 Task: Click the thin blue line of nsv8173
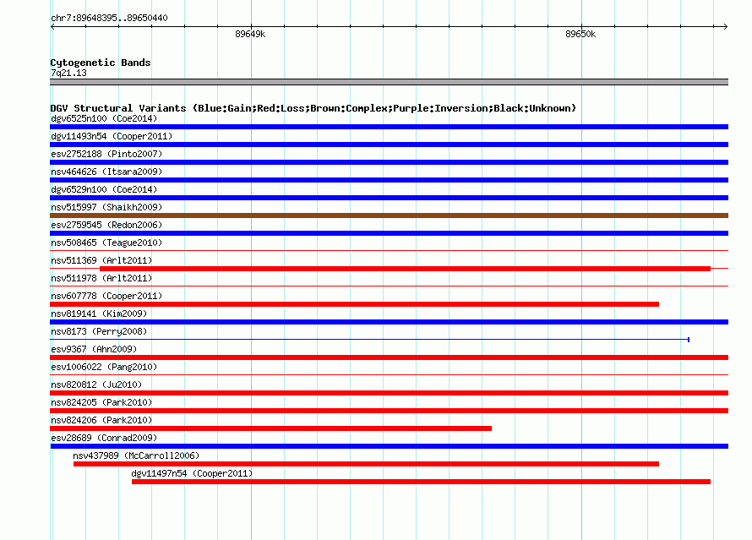point(370,340)
